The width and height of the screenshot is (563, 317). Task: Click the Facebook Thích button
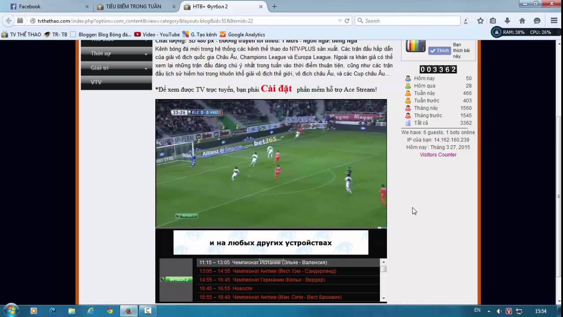(439, 50)
